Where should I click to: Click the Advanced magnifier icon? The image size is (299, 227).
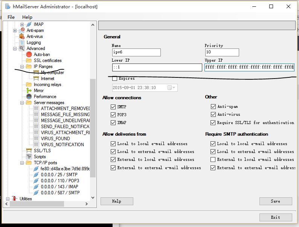(22, 48)
